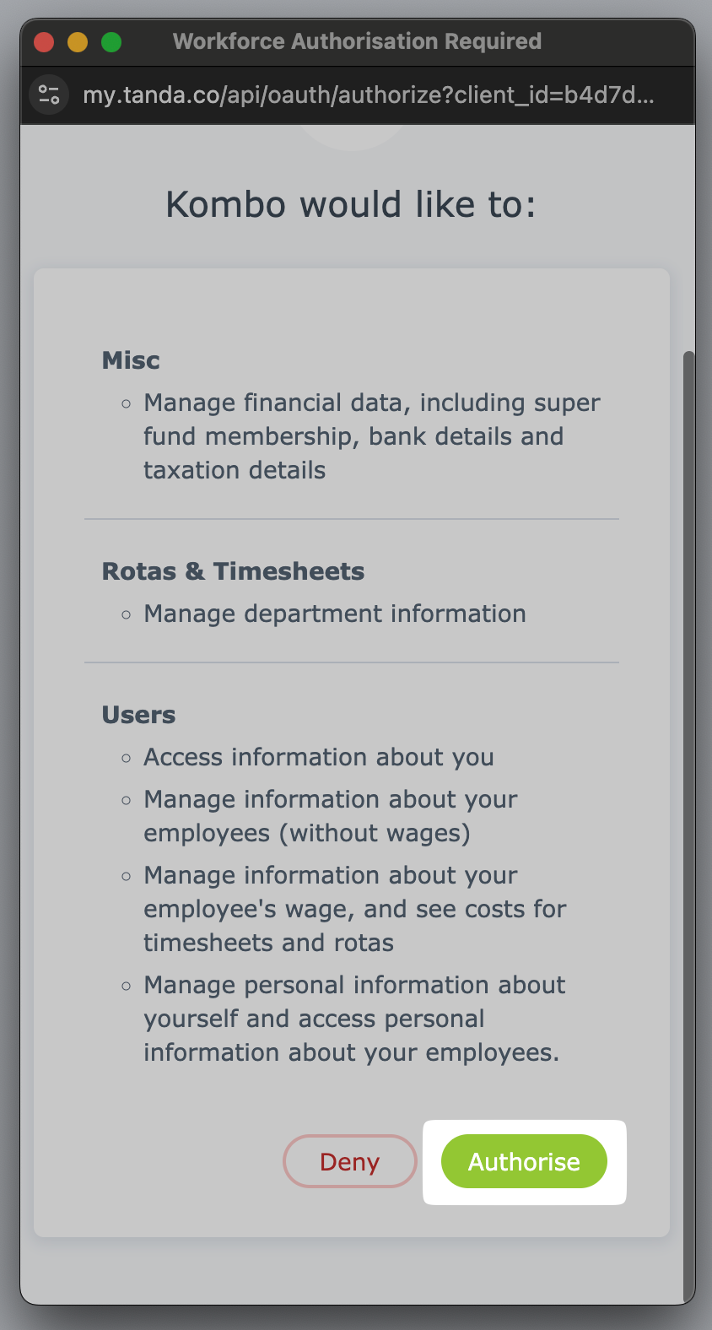Open site information icon in address bar
This screenshot has height=1330, width=712.
50,95
